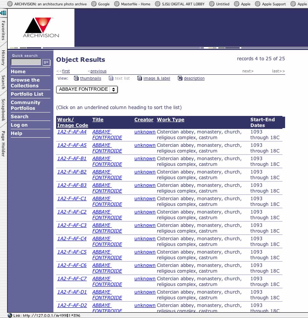Sort by Creator column heading
Image resolution: width=308 pixels, height=318 pixels.
(144, 120)
